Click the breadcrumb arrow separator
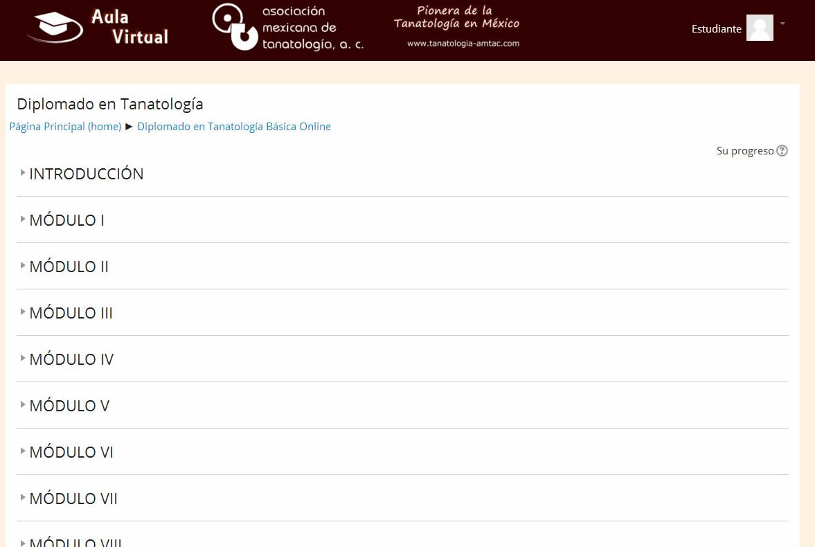The width and height of the screenshot is (815, 547). [x=130, y=127]
